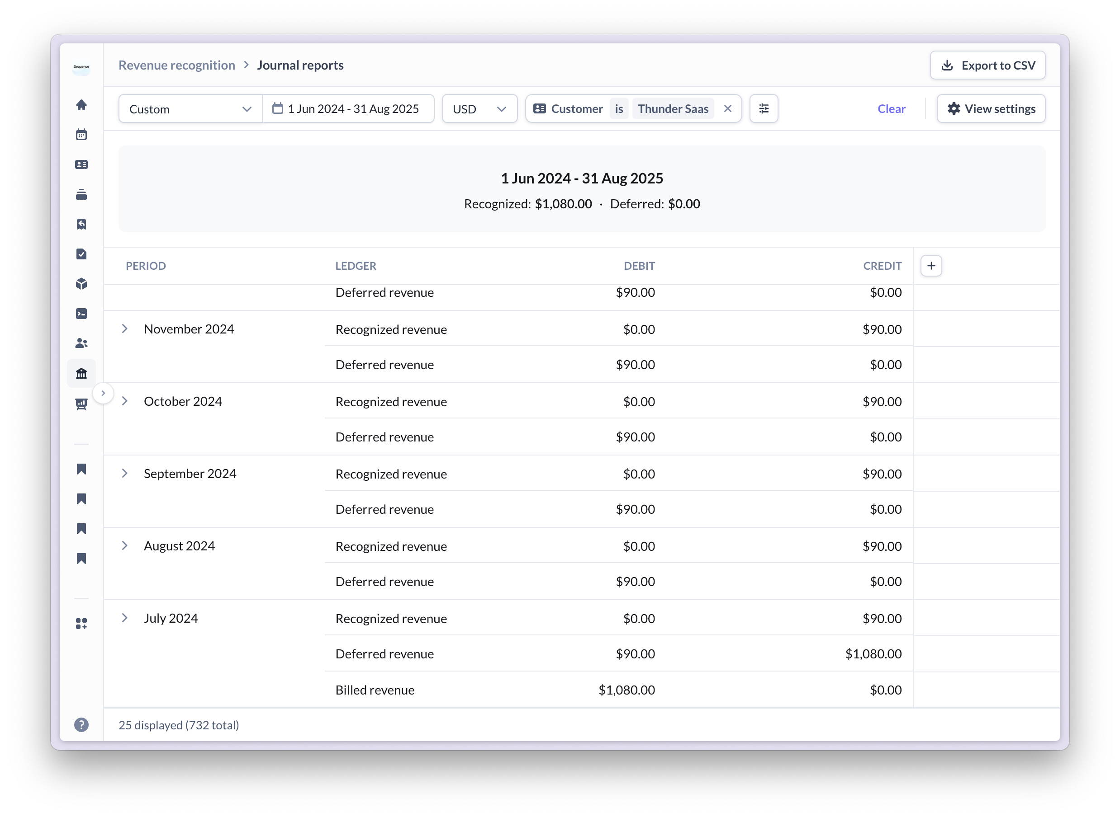Click November 2024 Recognized revenue ledger
Viewport: 1120px width, 817px height.
tap(391, 329)
